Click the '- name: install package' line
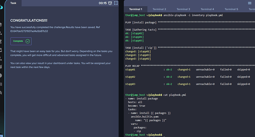 click(x=142, y=98)
